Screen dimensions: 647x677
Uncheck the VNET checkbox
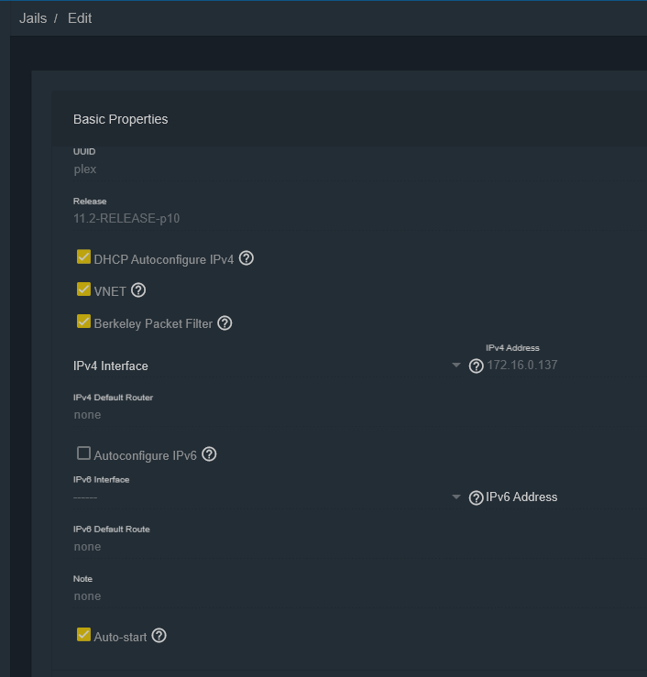tap(84, 289)
